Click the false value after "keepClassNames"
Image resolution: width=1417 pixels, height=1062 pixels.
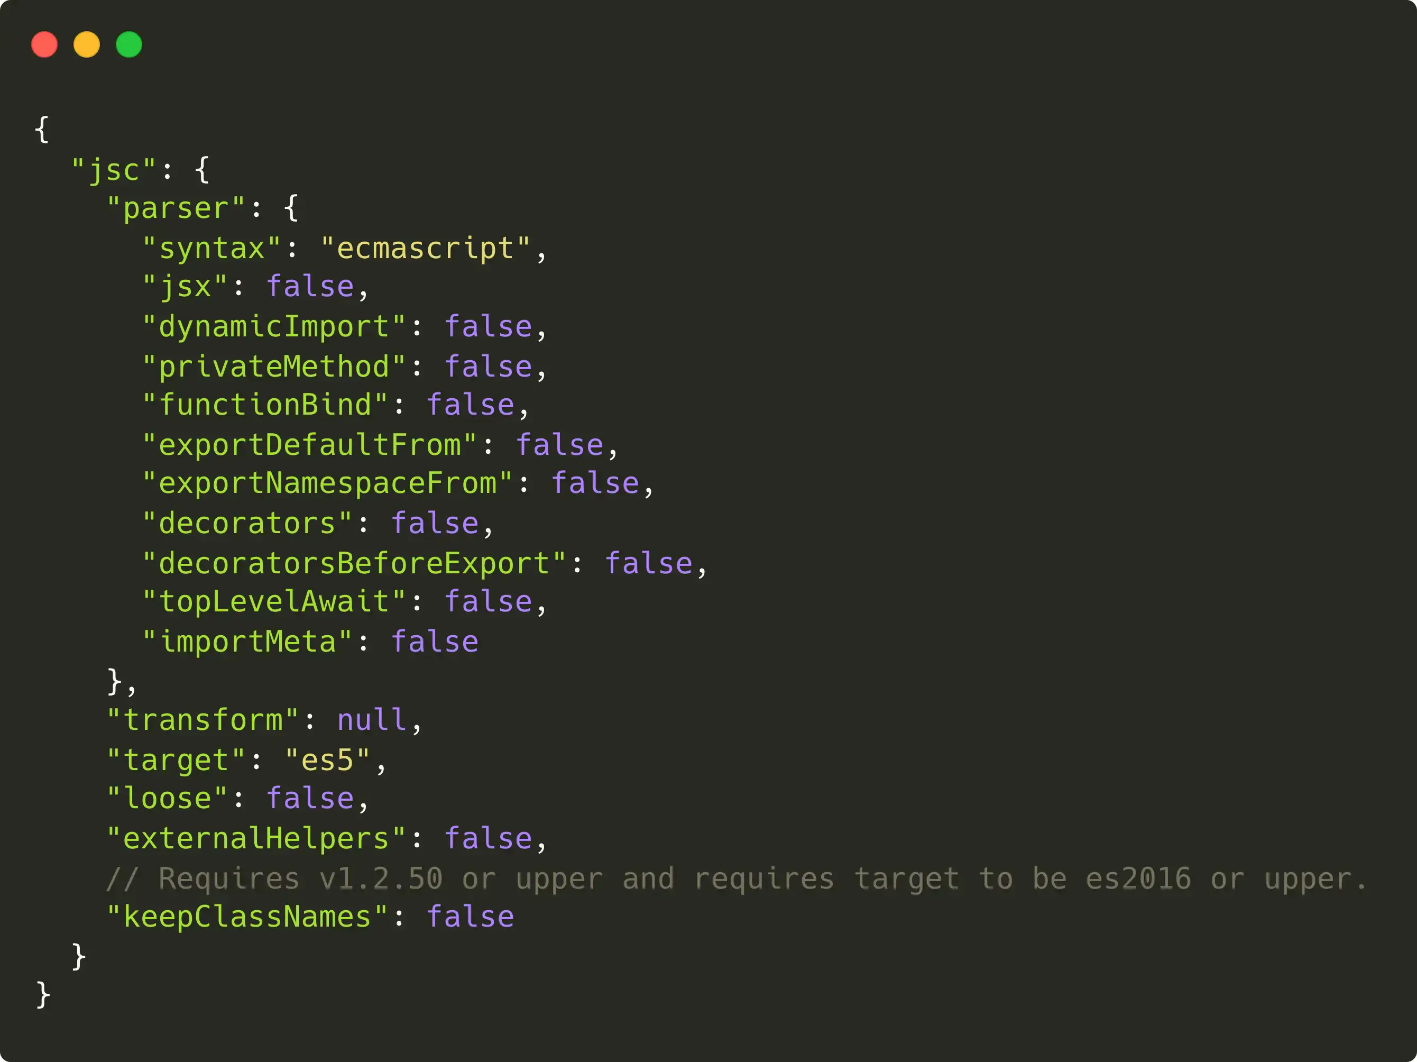tap(470, 917)
